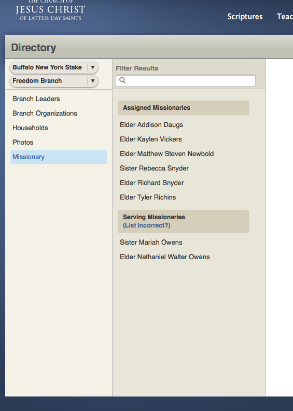293x411 pixels.
Task: View Elder Tyler Richins details
Action: pyautogui.click(x=148, y=197)
